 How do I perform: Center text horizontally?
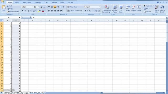pos(52,11)
